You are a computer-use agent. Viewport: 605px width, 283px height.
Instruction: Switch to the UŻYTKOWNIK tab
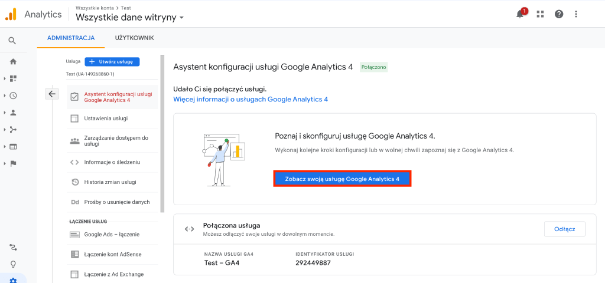click(134, 38)
